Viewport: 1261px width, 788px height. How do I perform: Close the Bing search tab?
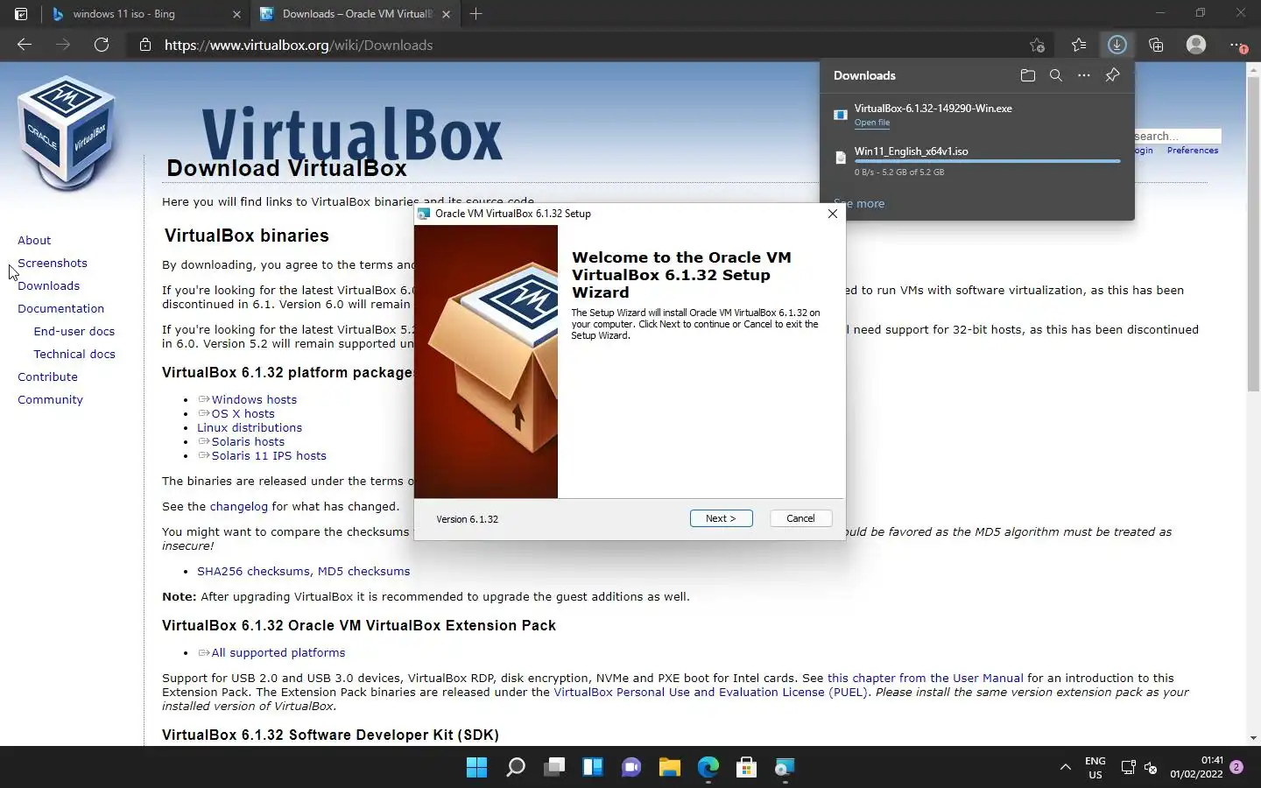[236, 14]
